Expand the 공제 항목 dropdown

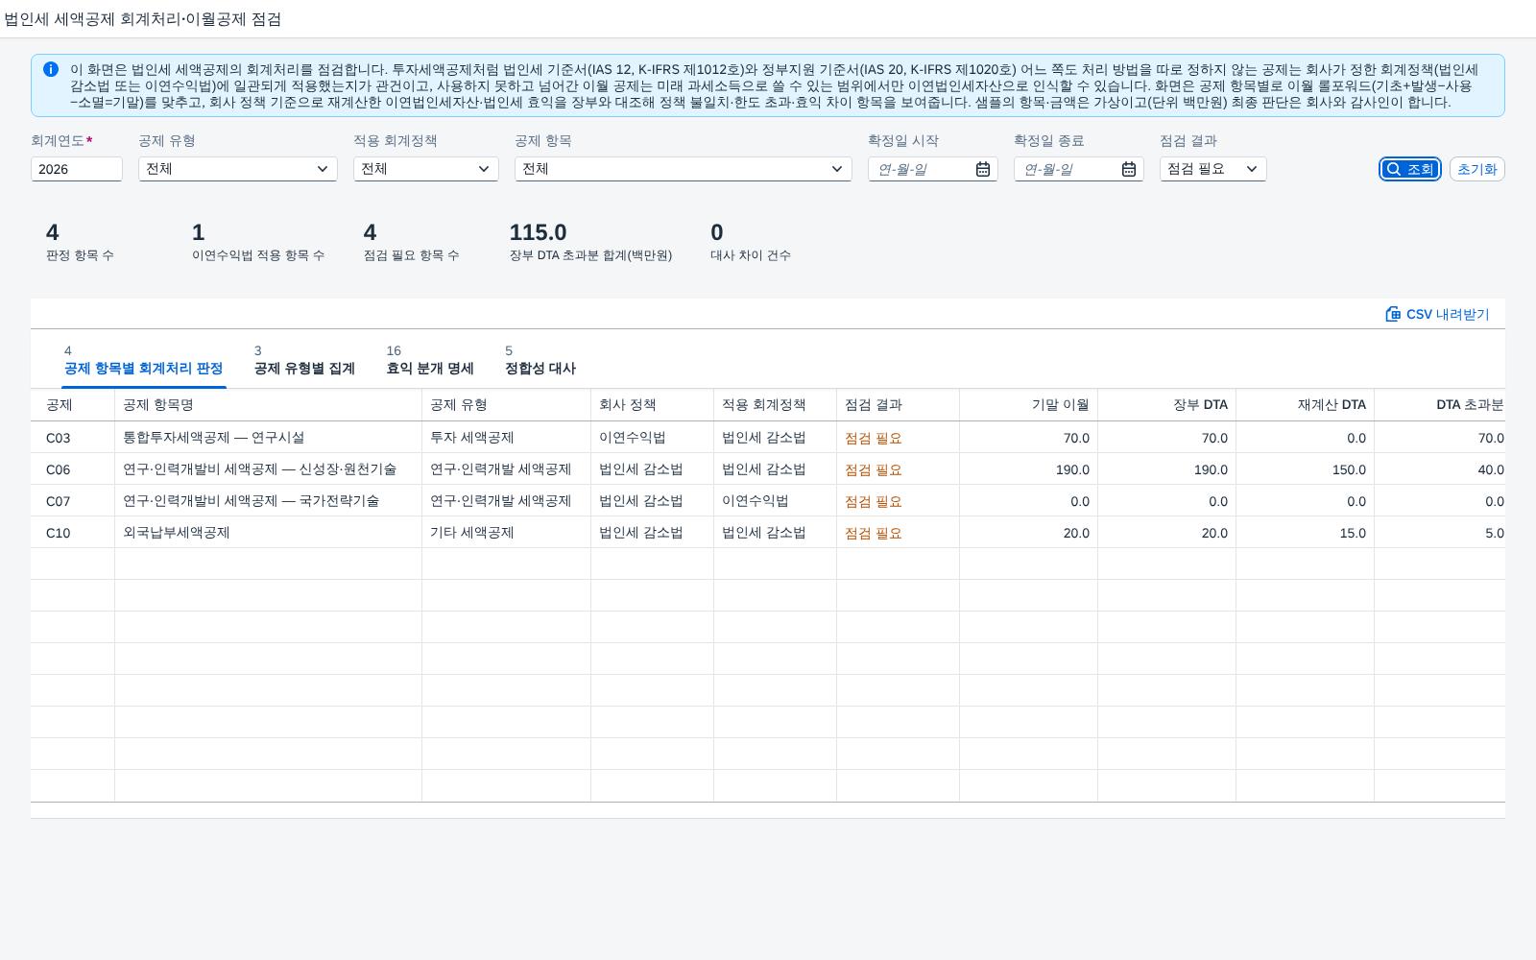coord(684,169)
